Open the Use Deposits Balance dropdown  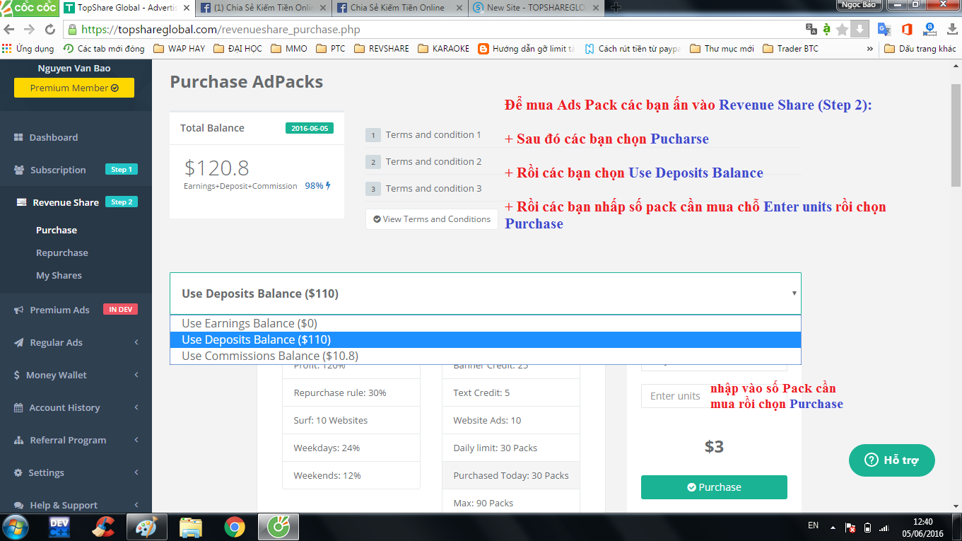coord(486,293)
